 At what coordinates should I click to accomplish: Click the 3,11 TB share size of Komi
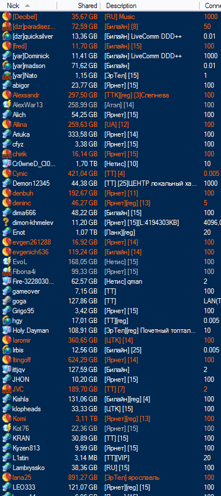tap(86, 419)
